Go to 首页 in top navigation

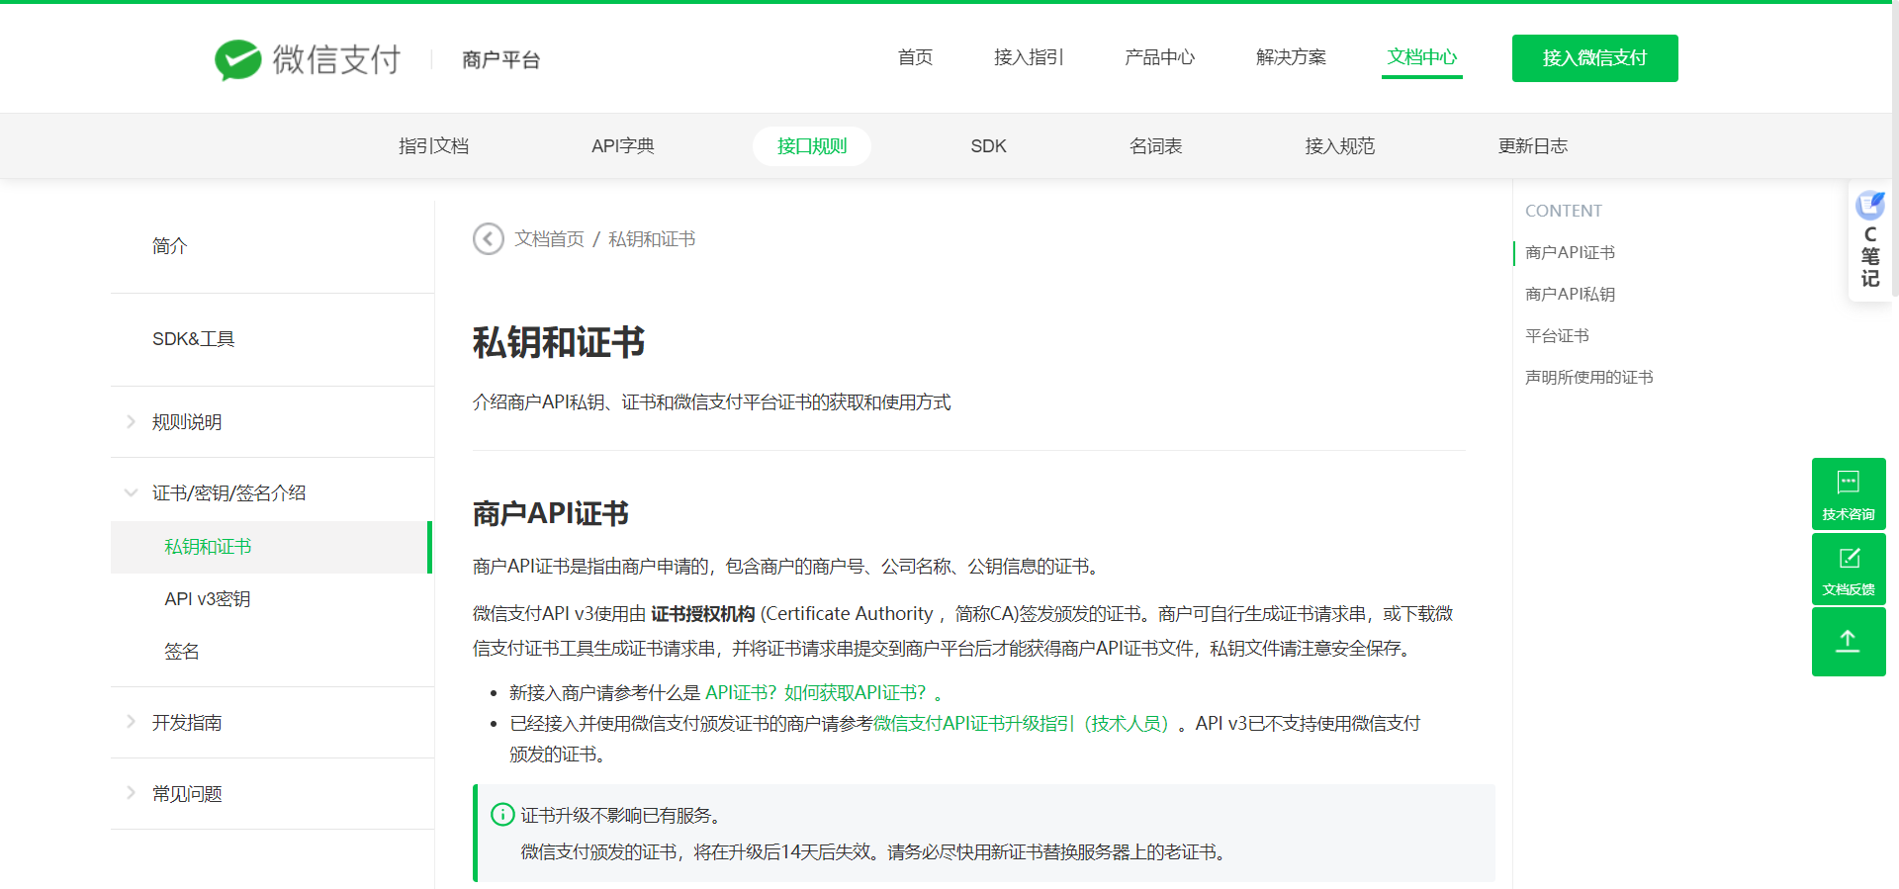pyautogui.click(x=915, y=57)
